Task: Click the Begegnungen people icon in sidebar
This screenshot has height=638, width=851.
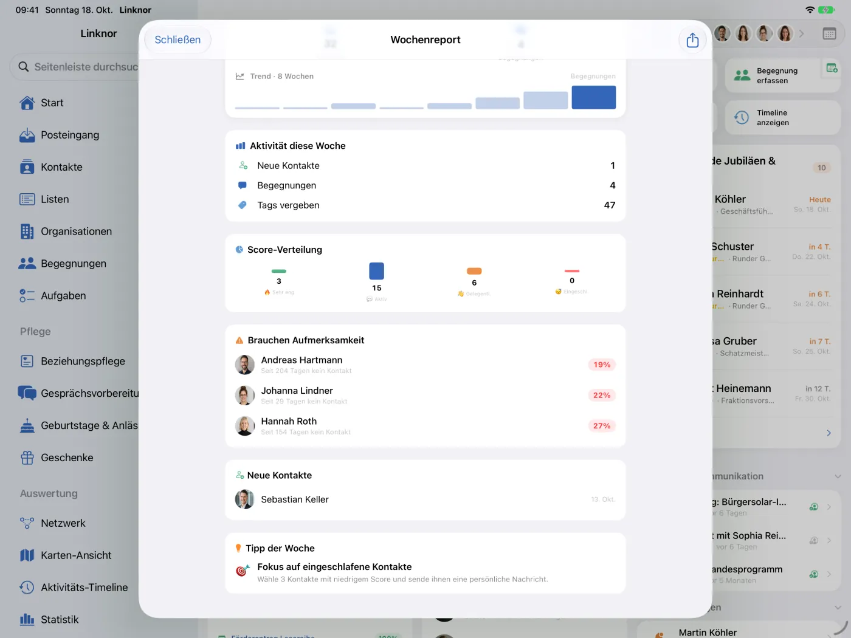Action: pyautogui.click(x=27, y=264)
